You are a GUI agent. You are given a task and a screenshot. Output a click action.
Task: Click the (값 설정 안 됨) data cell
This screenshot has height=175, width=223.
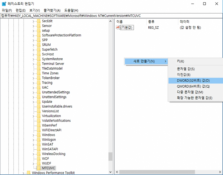point(190,28)
